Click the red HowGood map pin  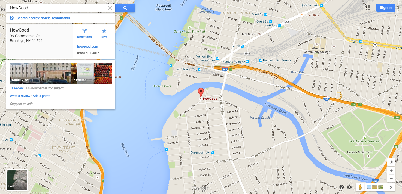coord(201,93)
